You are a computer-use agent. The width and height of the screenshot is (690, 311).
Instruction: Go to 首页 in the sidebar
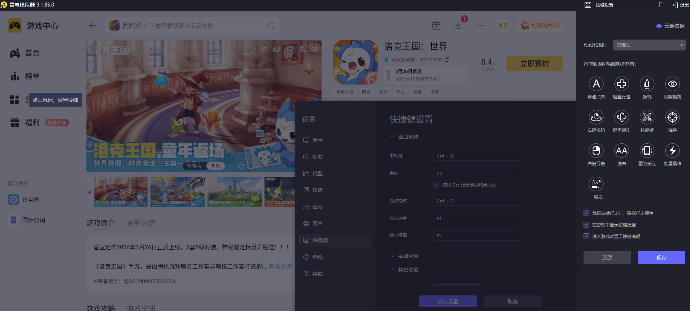point(25,53)
